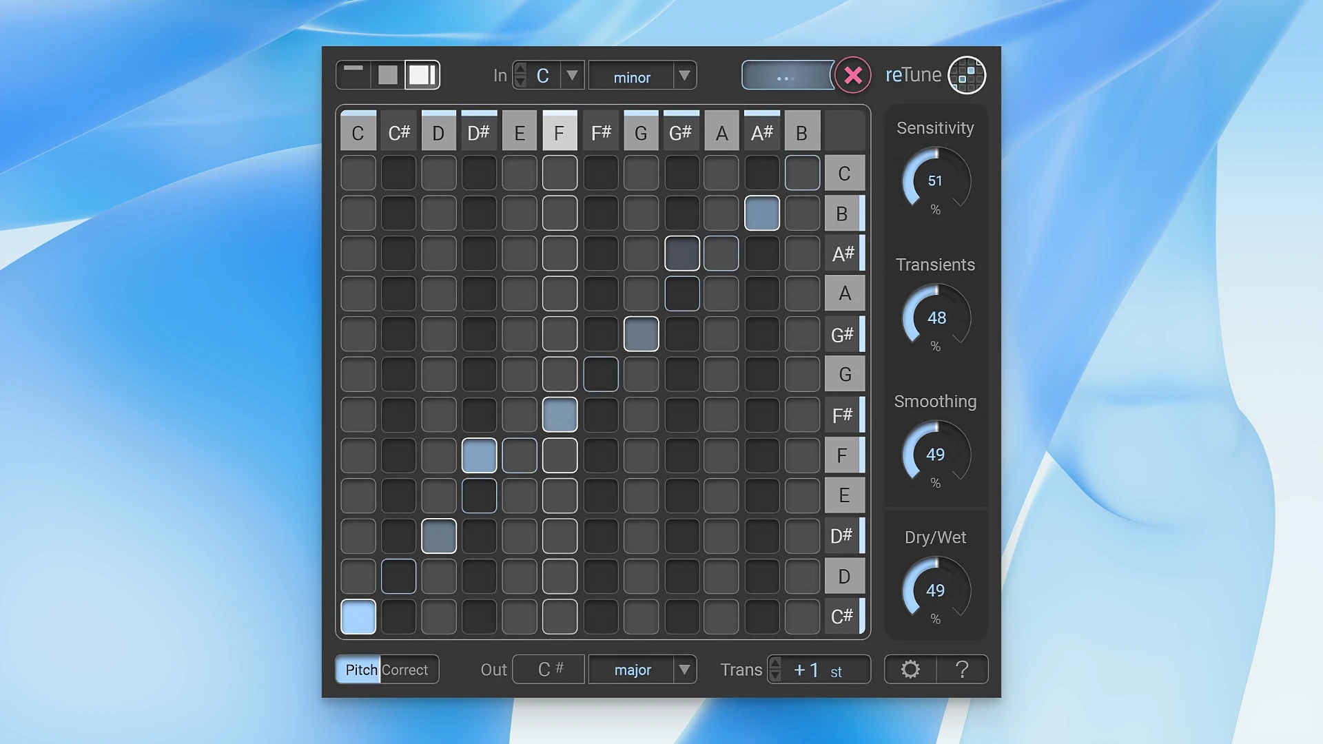Open settings with the gear icon
Viewport: 1323px width, 744px height.
[910, 669]
